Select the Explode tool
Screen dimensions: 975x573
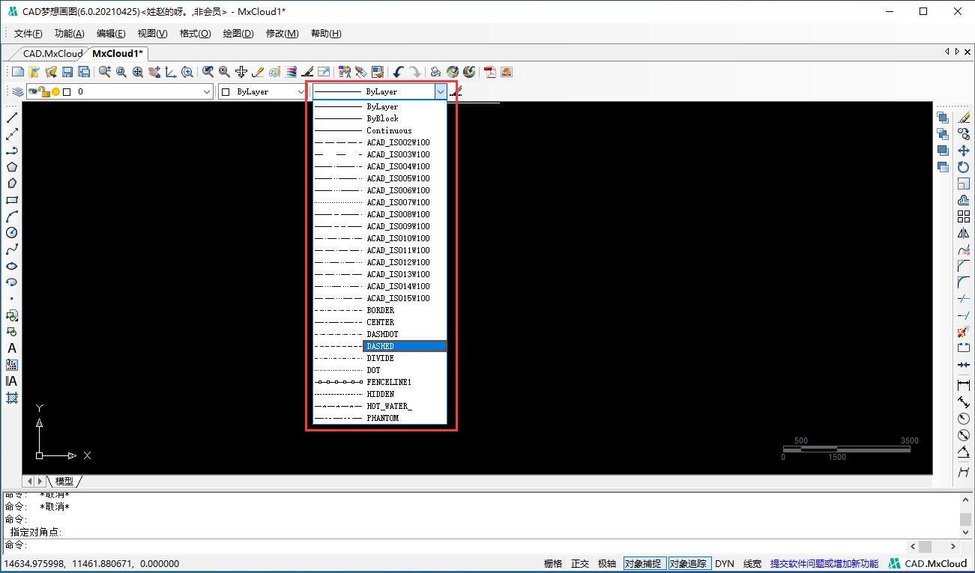(964, 332)
